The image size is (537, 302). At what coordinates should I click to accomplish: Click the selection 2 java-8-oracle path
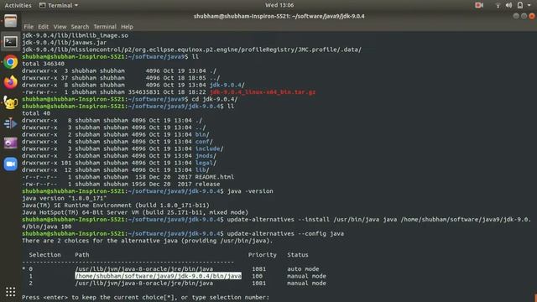143,284
